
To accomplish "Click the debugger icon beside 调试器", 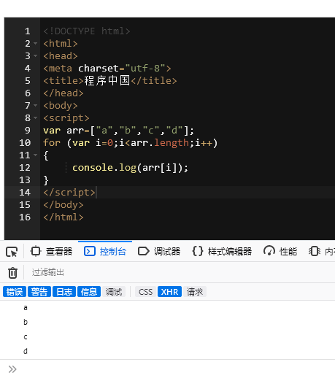I will tap(144, 251).
